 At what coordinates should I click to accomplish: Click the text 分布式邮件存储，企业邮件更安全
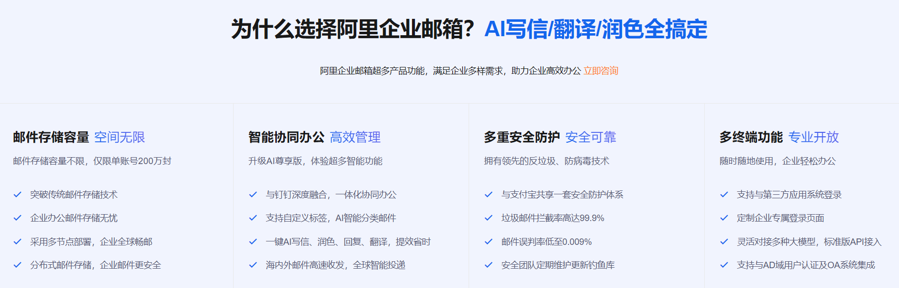[x=96, y=265]
